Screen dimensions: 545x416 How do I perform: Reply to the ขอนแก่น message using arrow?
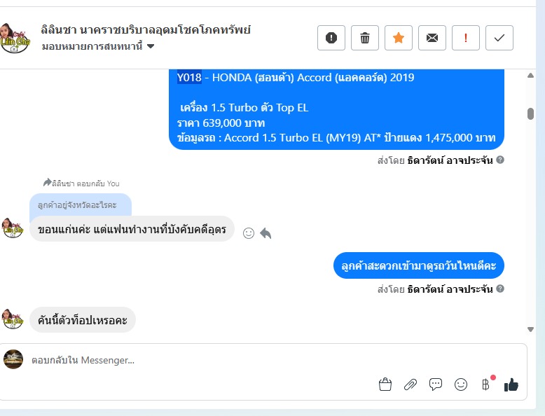265,233
